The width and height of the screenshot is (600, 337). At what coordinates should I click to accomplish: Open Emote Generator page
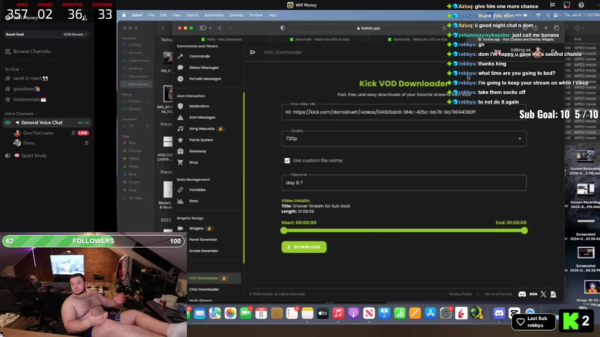click(203, 251)
